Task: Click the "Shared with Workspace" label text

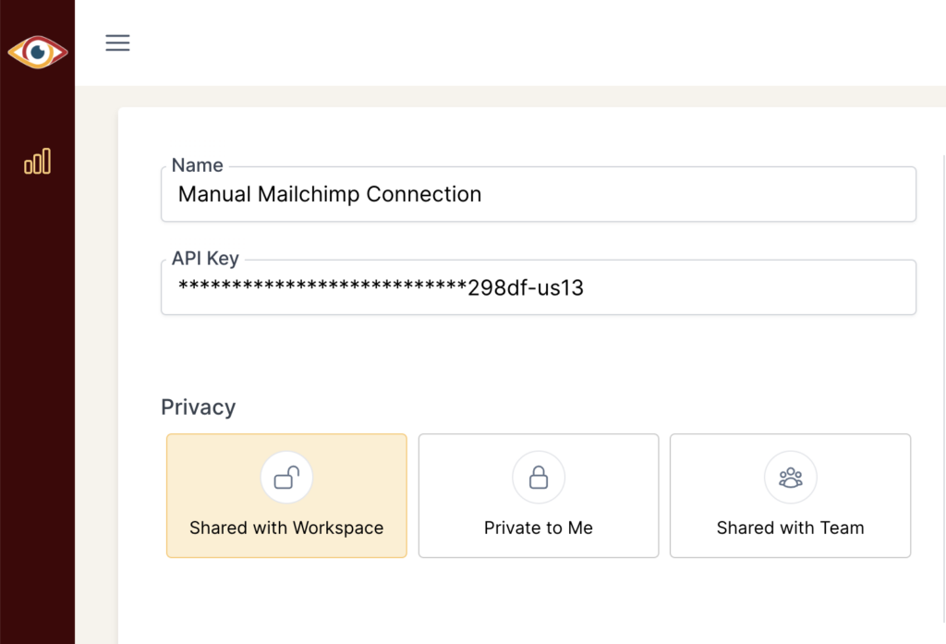Action: (286, 529)
